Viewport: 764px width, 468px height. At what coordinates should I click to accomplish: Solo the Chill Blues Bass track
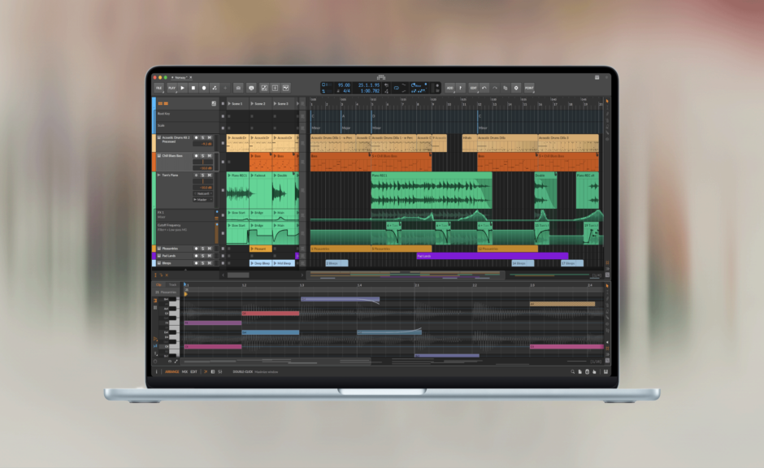coord(202,156)
